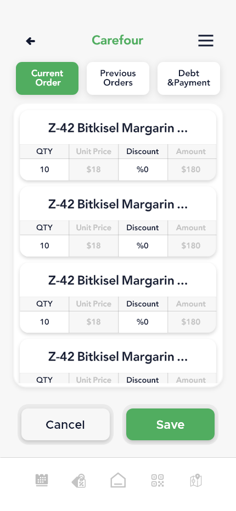Go to home icon in bottom bar
This screenshot has width=236, height=511.
click(x=118, y=480)
